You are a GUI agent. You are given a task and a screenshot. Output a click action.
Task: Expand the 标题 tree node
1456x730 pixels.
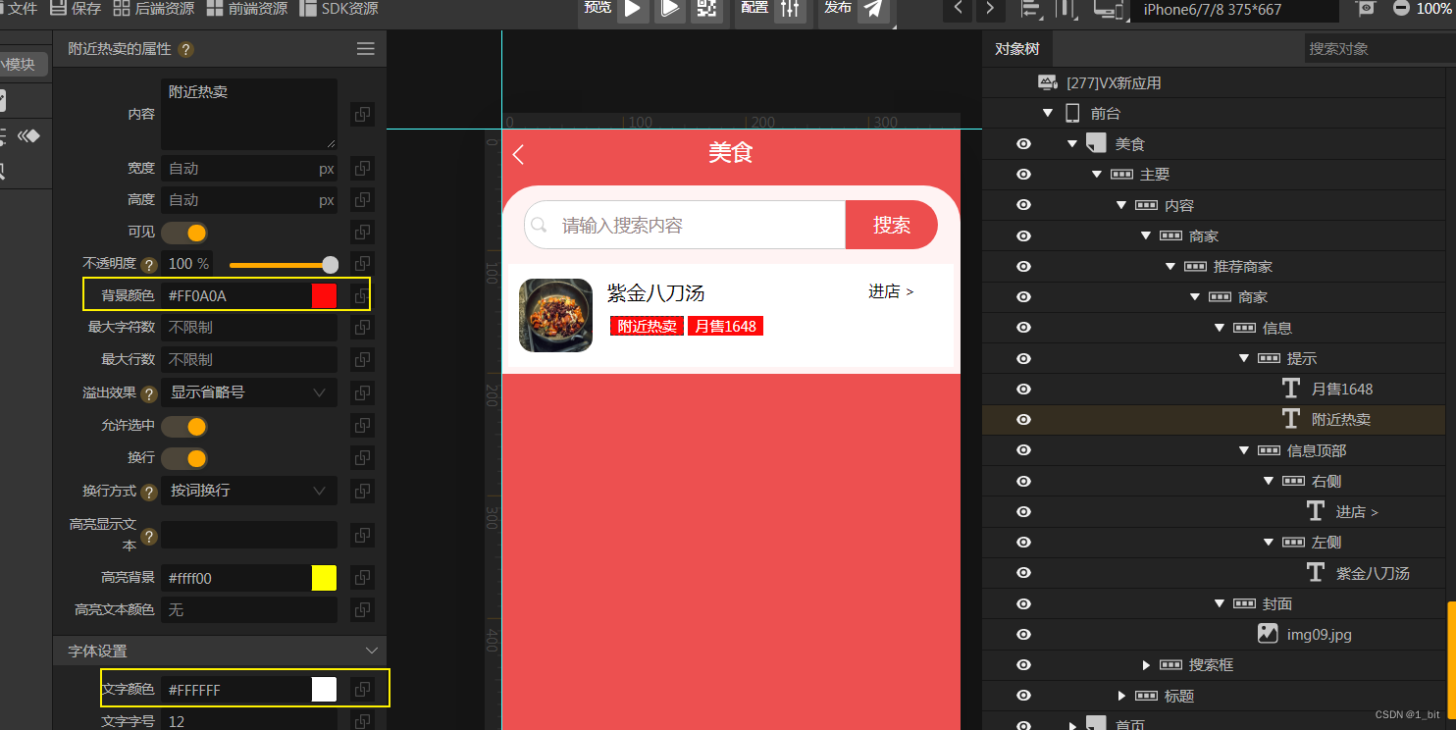tap(1121, 696)
